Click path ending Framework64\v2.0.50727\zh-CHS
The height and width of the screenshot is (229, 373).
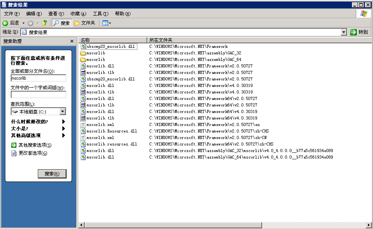(x=211, y=144)
